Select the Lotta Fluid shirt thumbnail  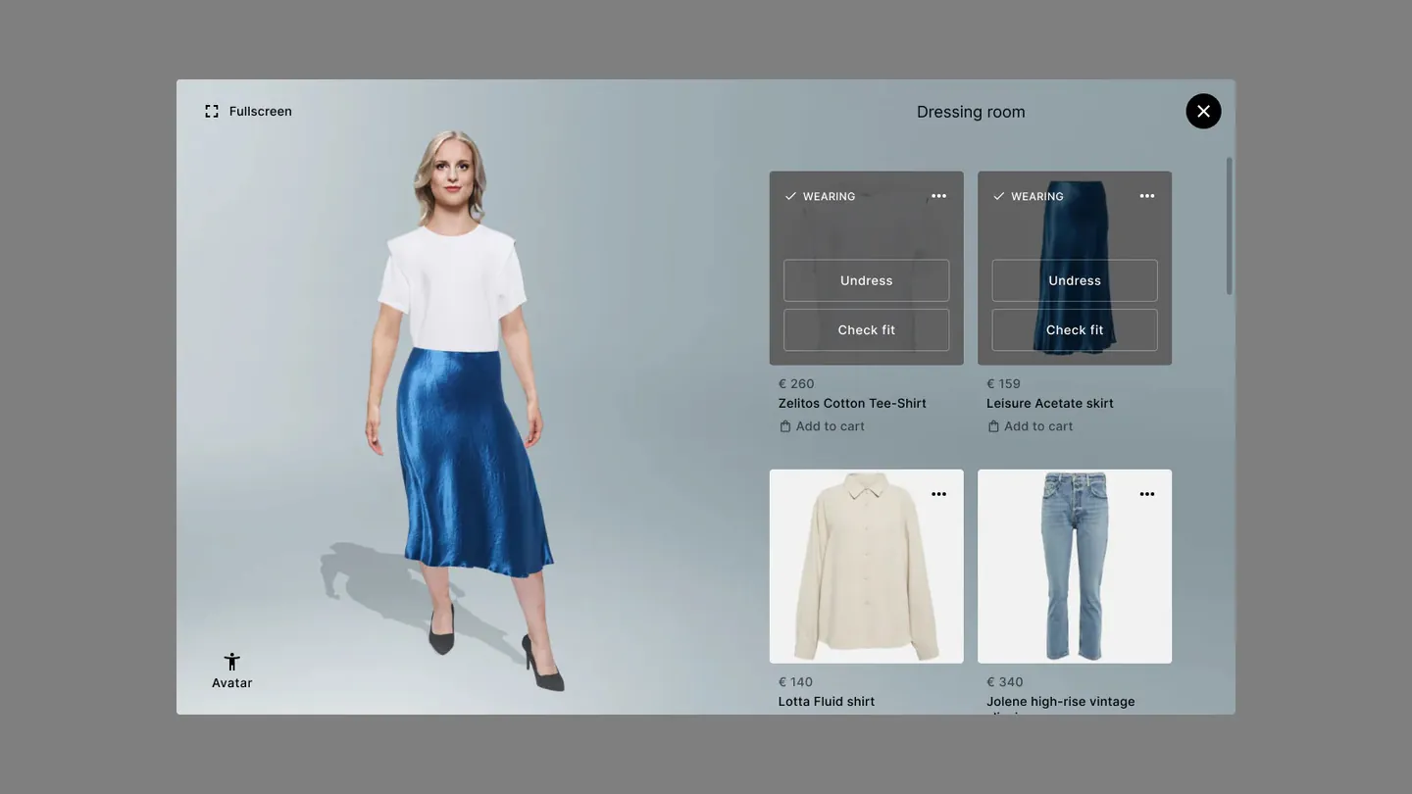[866, 569]
